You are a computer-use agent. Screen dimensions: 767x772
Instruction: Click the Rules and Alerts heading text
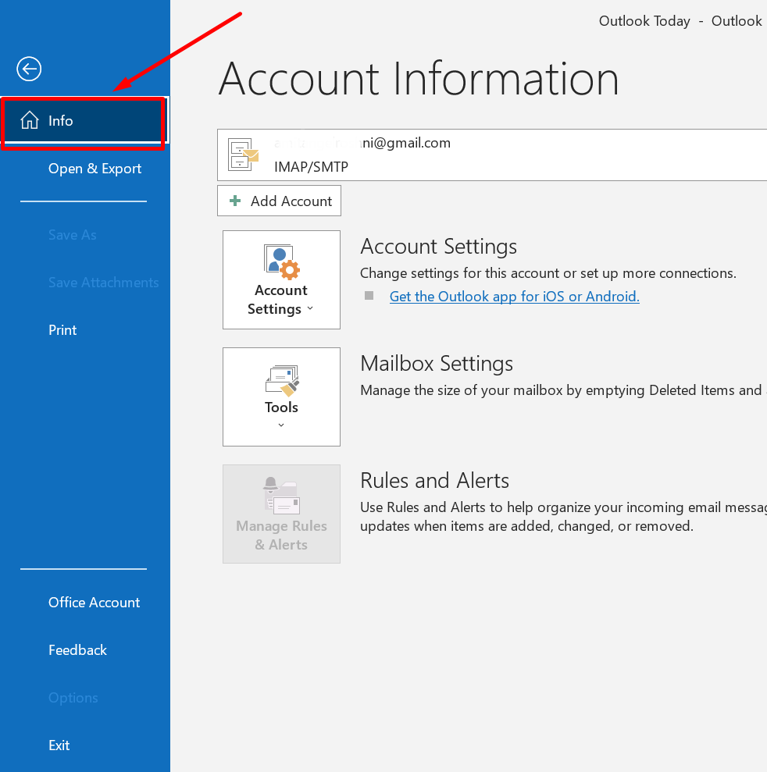434,481
